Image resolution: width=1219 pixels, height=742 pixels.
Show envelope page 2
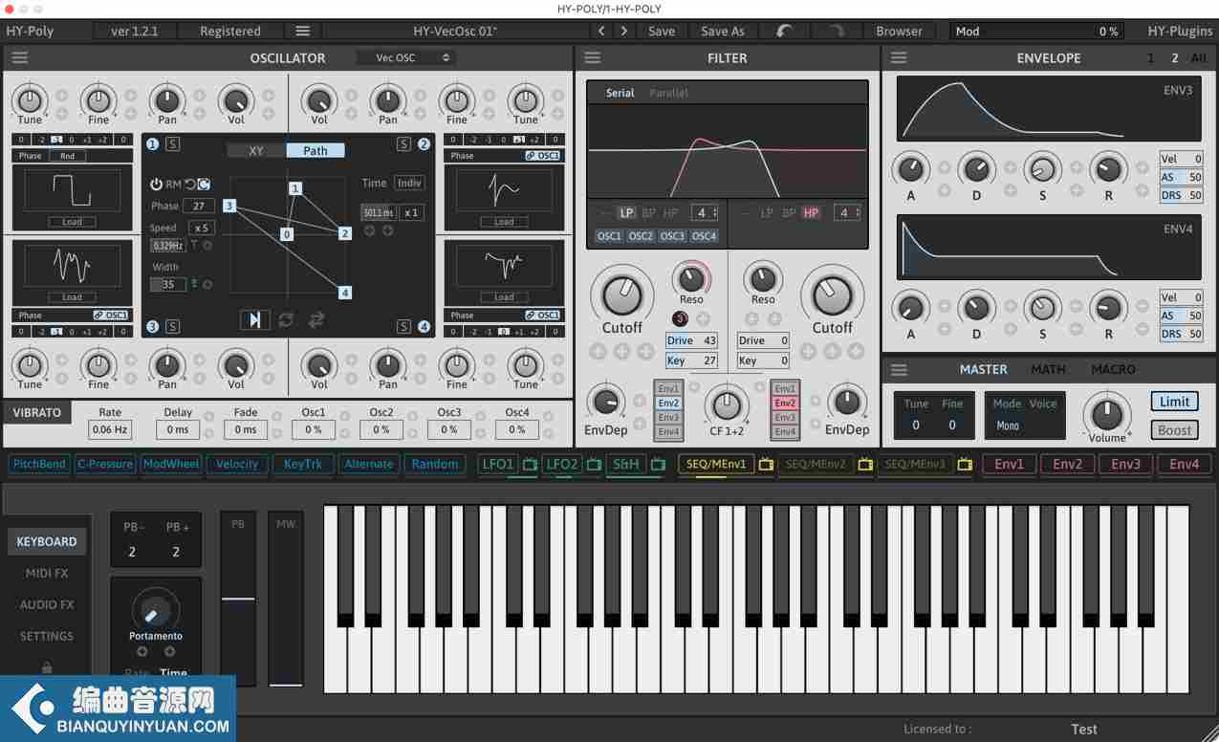click(x=1175, y=58)
